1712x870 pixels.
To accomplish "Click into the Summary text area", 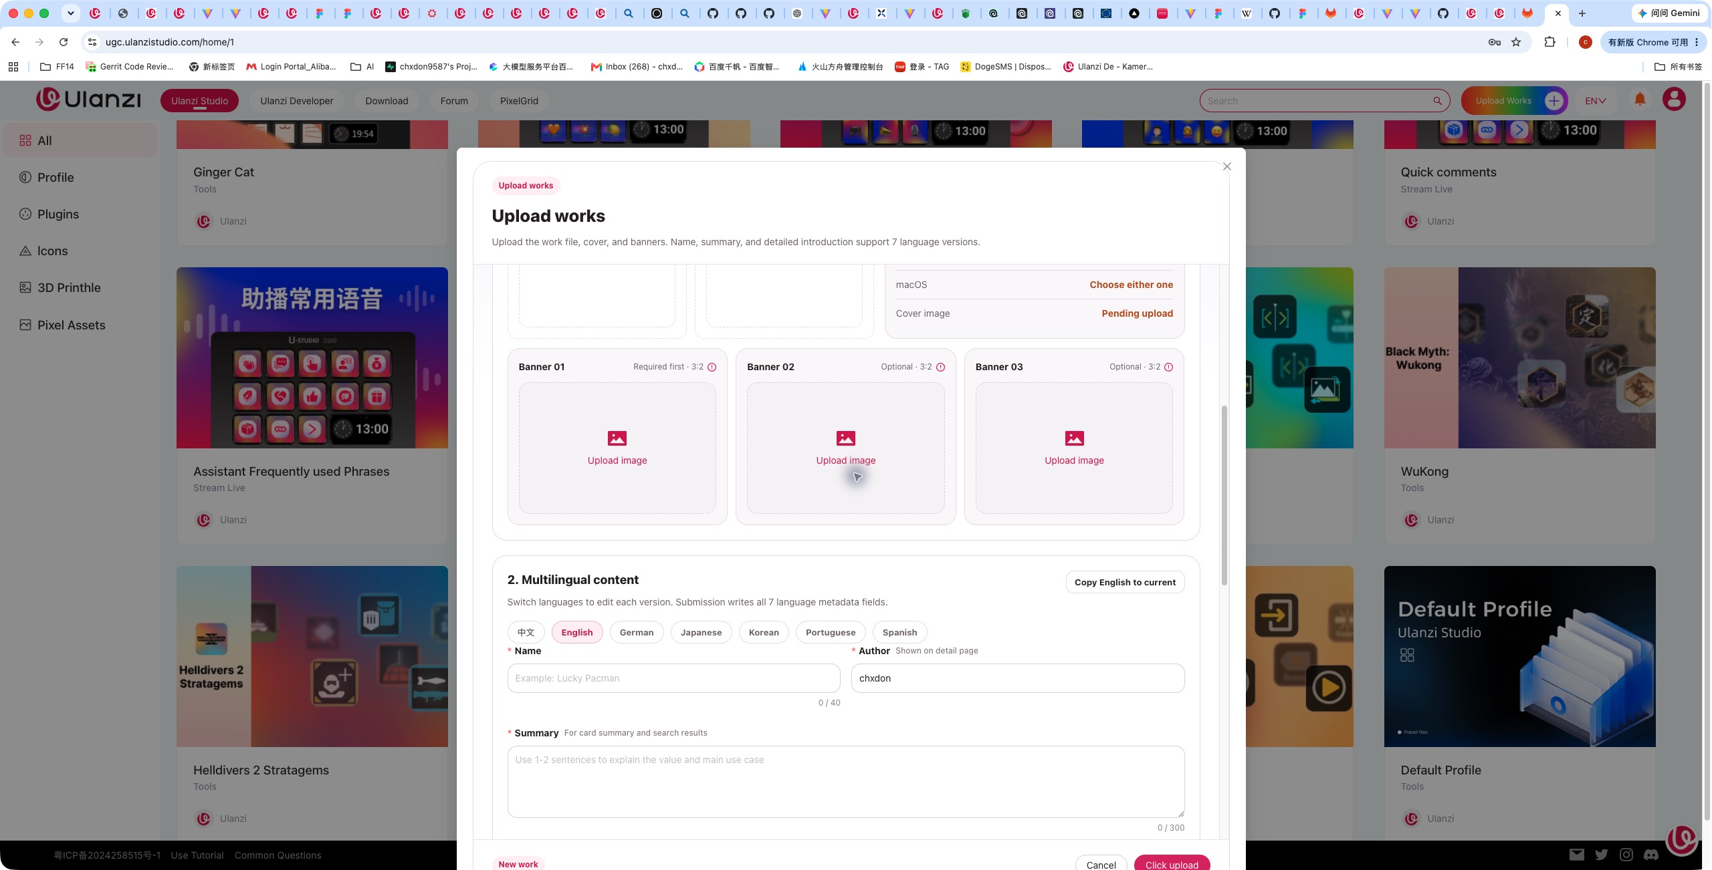I will coord(846,782).
